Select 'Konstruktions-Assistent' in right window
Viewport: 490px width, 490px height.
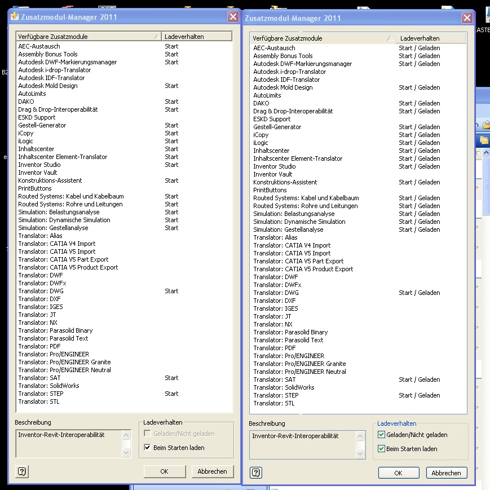[x=285, y=182]
